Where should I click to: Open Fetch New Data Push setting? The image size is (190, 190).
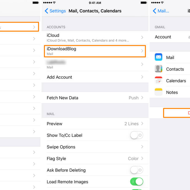95,98
